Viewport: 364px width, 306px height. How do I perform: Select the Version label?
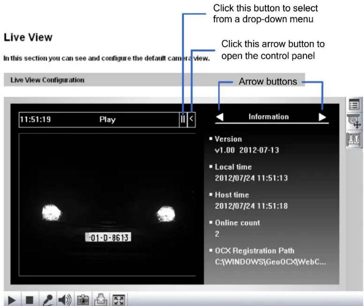click(x=228, y=139)
